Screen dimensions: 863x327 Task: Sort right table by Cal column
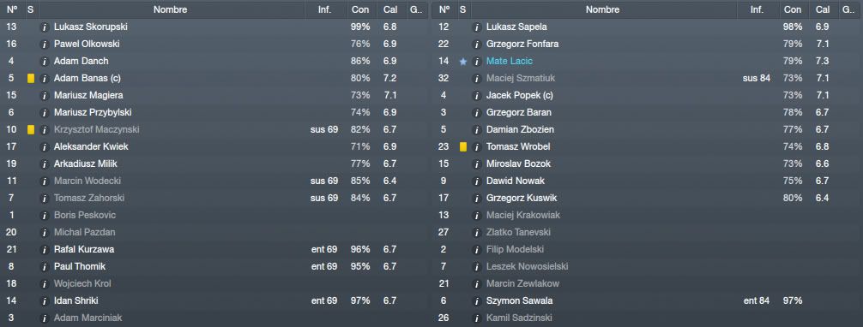[823, 9]
